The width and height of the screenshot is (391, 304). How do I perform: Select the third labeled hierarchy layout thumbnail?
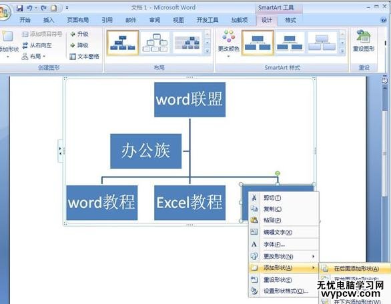coord(187,43)
